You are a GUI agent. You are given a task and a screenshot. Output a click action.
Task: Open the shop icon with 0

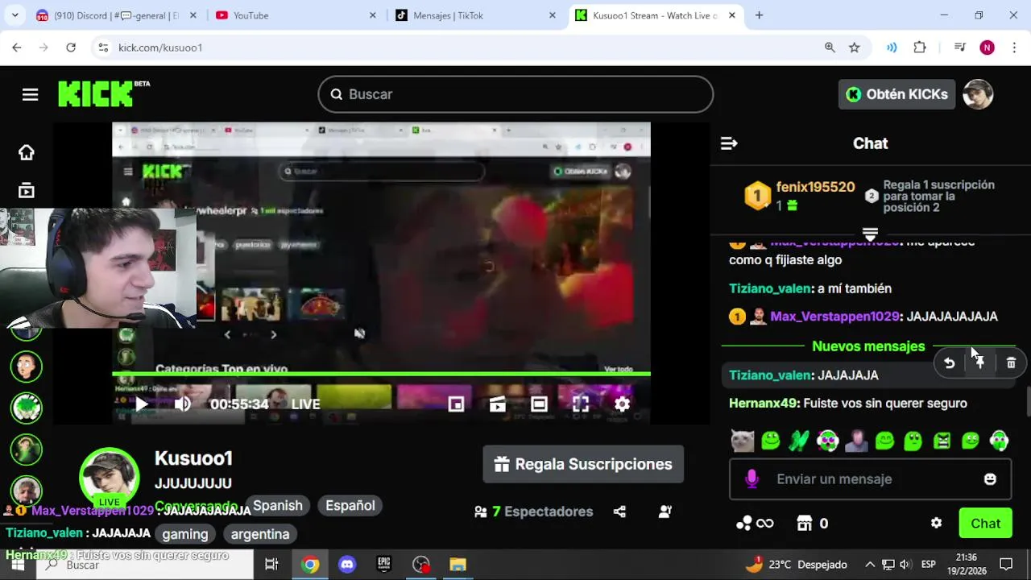tap(812, 524)
